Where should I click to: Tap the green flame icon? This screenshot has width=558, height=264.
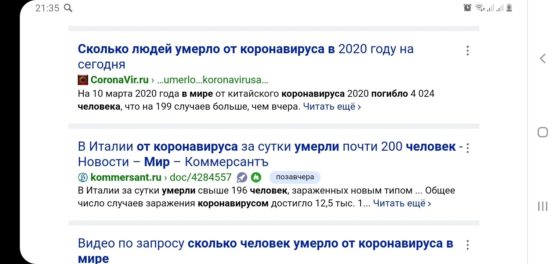(x=256, y=177)
